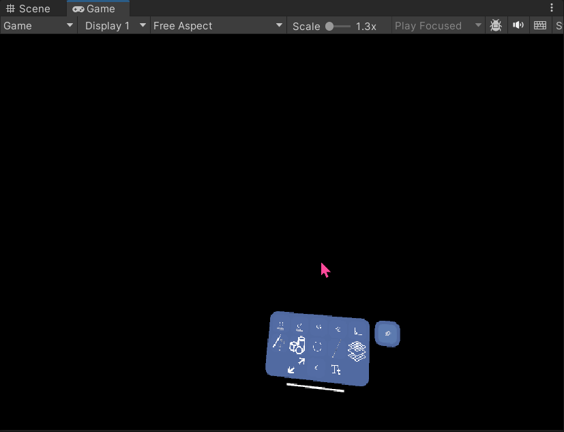The width and height of the screenshot is (564, 432).
Task: Open the Game window three-dot menu
Action: (552, 8)
